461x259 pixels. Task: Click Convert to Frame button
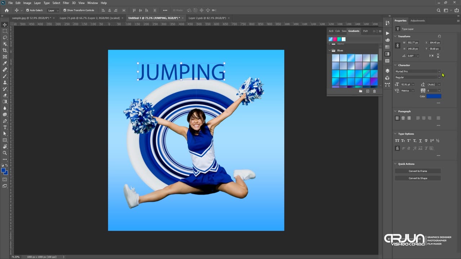[x=418, y=171]
